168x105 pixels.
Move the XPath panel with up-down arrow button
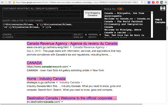163,8
